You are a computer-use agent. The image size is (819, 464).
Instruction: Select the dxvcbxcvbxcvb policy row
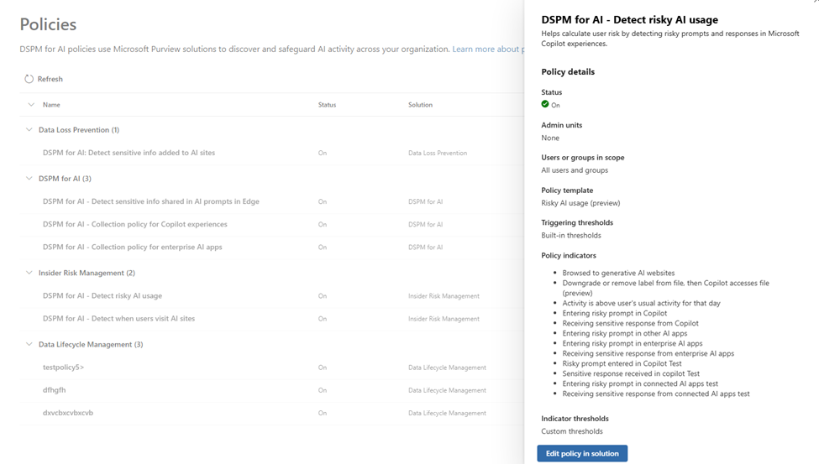click(68, 413)
